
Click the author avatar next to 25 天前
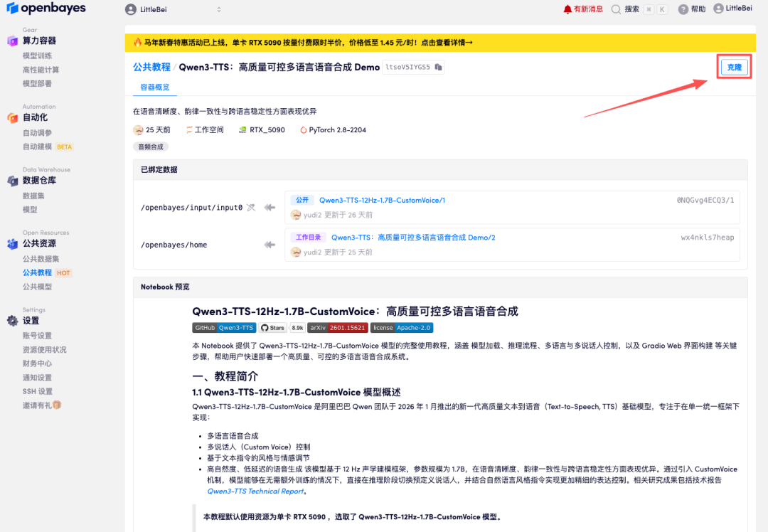pyautogui.click(x=138, y=130)
